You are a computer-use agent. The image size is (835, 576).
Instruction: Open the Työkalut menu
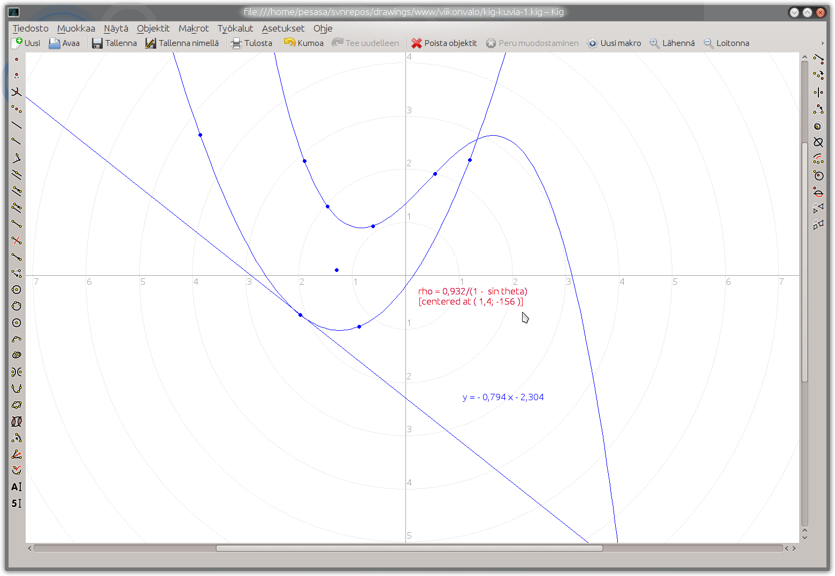point(235,28)
